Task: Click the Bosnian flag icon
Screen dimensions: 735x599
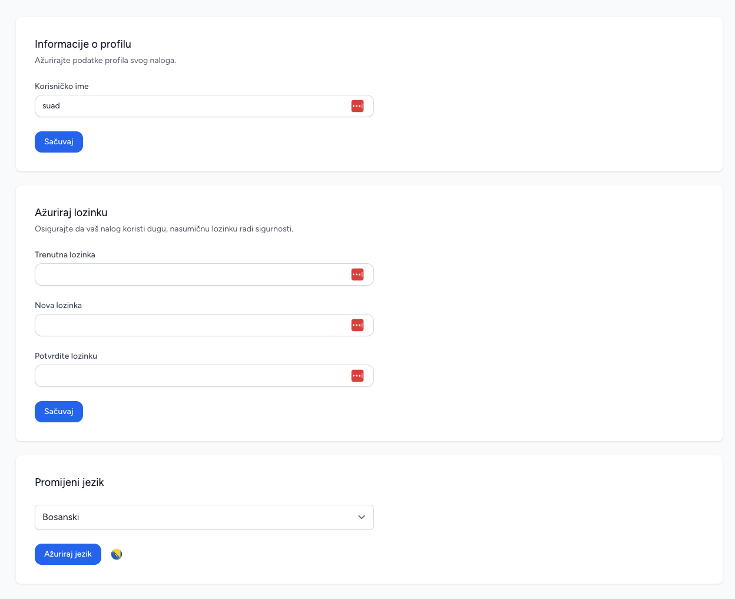Action: click(x=117, y=554)
